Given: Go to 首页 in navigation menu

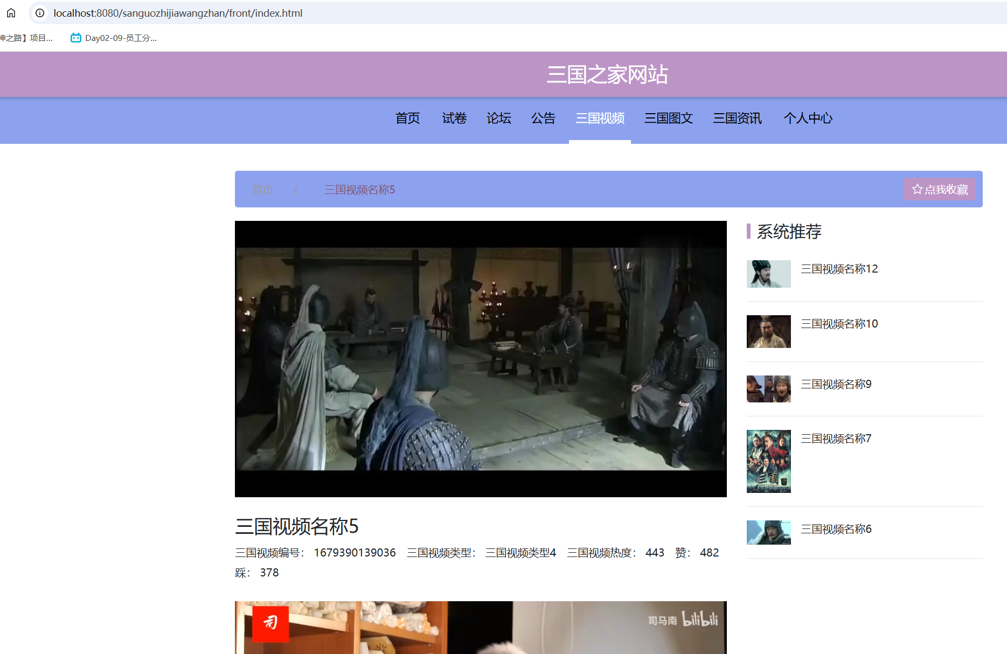Looking at the screenshot, I should (x=408, y=118).
